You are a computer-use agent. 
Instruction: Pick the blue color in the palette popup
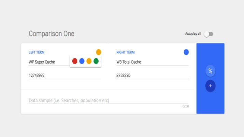click(x=82, y=61)
